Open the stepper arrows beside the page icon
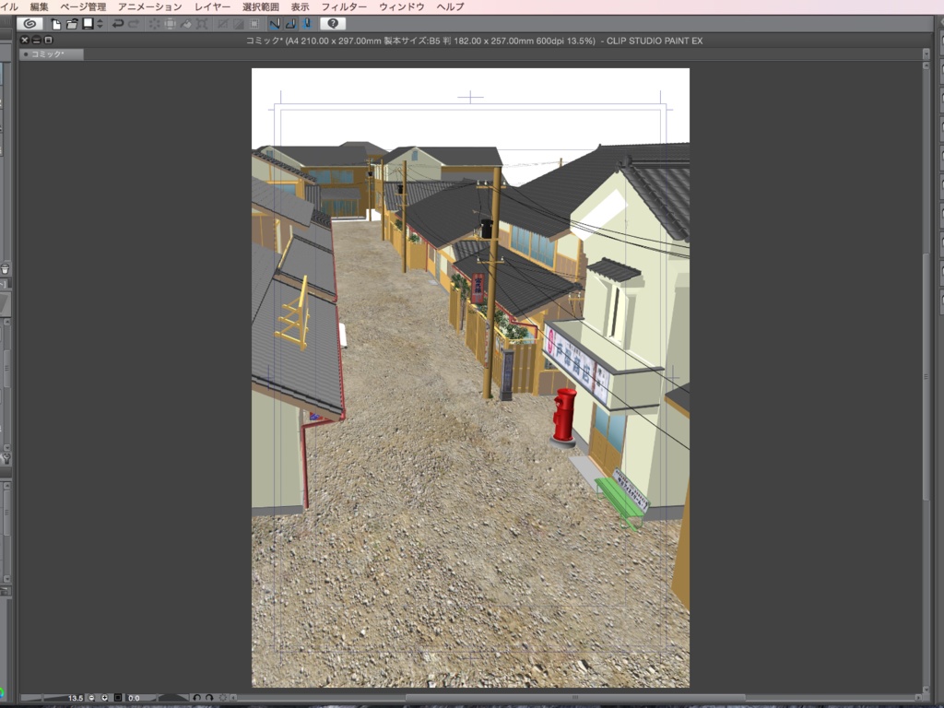Viewport: 944px width, 708px height. click(98, 23)
